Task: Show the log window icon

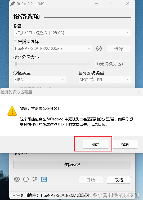Action: (x=44, y=179)
